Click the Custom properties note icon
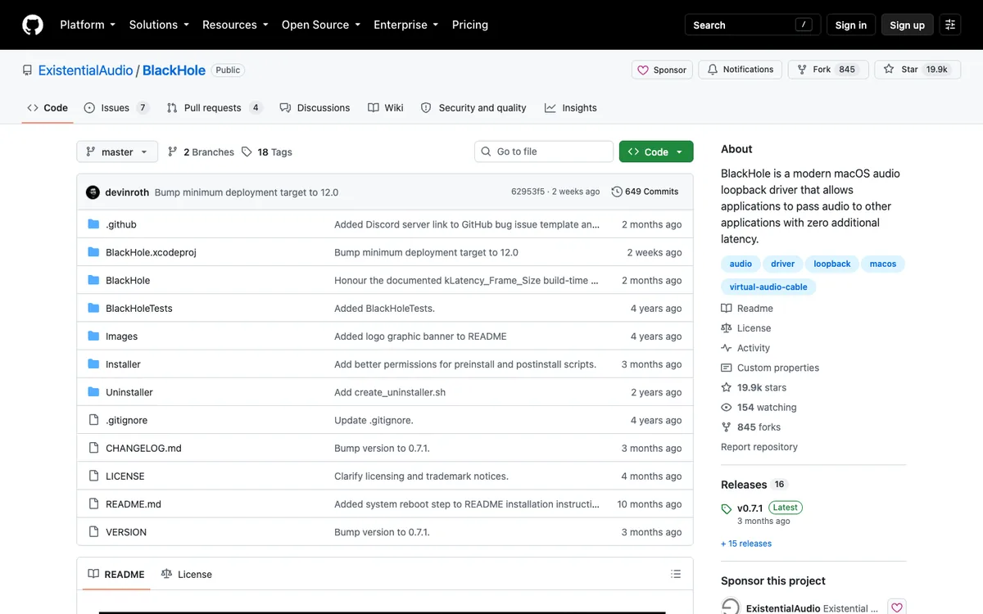 [x=727, y=368]
